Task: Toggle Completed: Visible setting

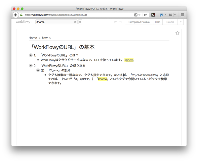Action: click(139, 22)
